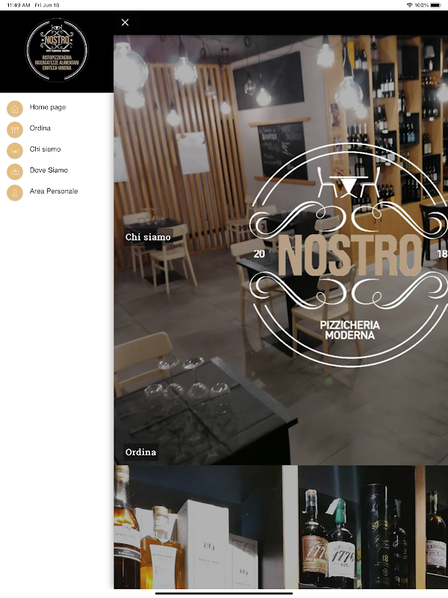The image size is (448, 598).
Task: Tap the Fri Jun 18 date in the status bar
Action: (47, 5)
